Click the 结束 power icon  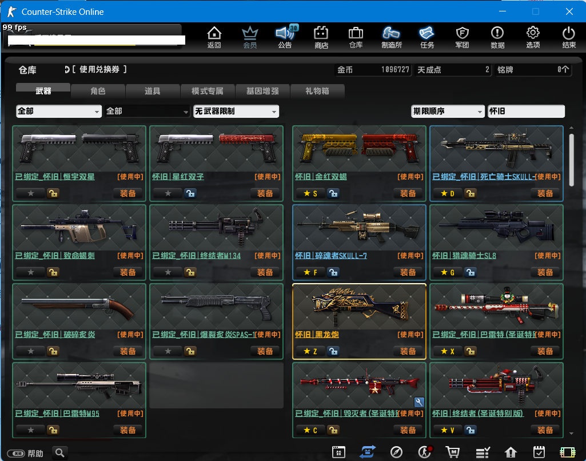click(569, 37)
